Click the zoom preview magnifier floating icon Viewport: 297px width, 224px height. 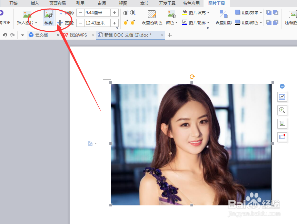[x=282, y=110]
